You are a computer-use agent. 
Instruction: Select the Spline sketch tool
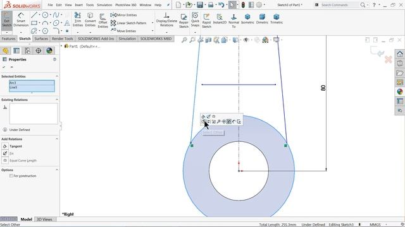point(56,15)
